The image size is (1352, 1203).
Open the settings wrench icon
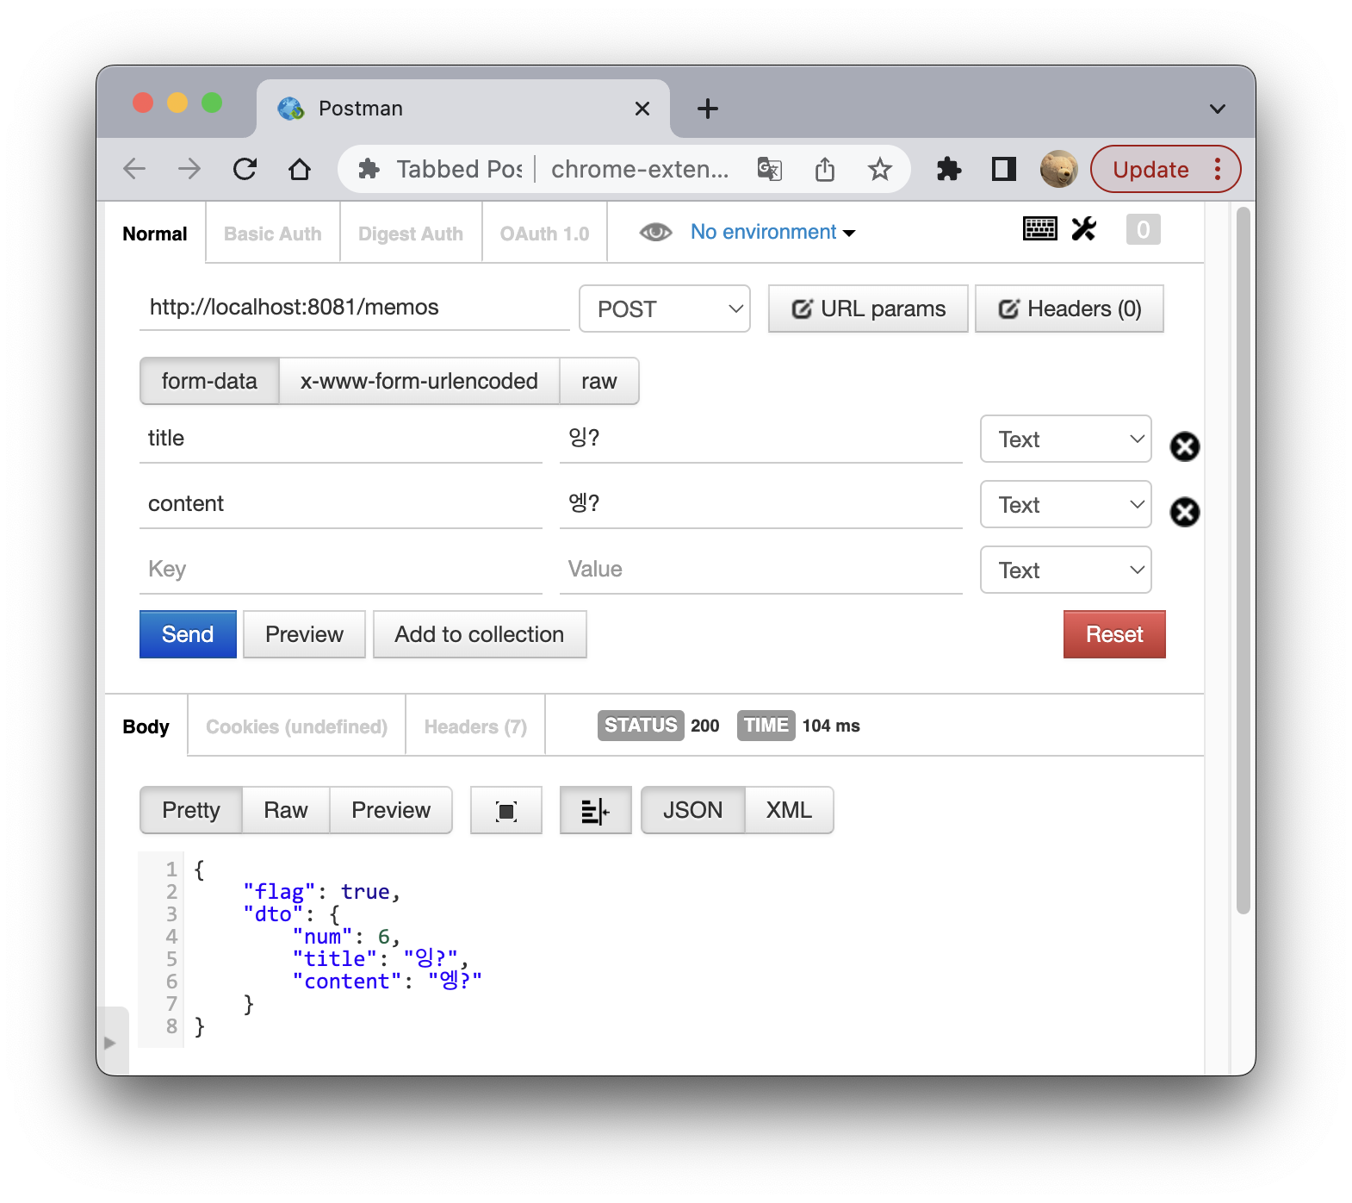pos(1084,229)
